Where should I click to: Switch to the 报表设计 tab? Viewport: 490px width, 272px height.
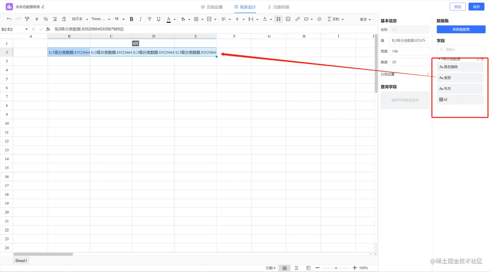coord(245,7)
